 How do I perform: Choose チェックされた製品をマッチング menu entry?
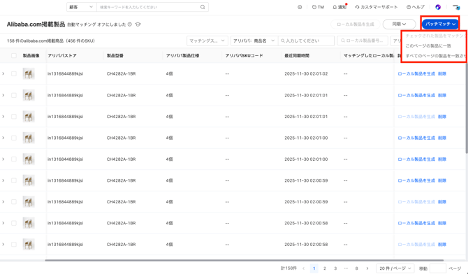click(x=435, y=36)
